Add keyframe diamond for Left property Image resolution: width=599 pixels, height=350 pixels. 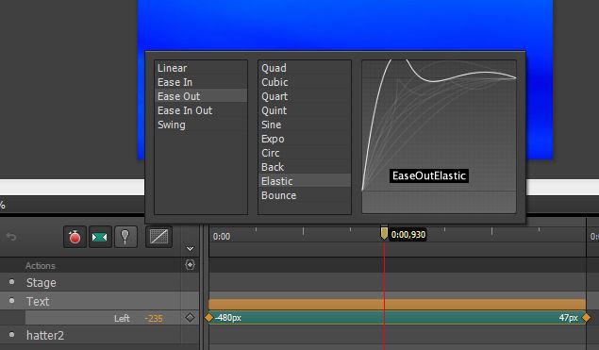pos(190,318)
